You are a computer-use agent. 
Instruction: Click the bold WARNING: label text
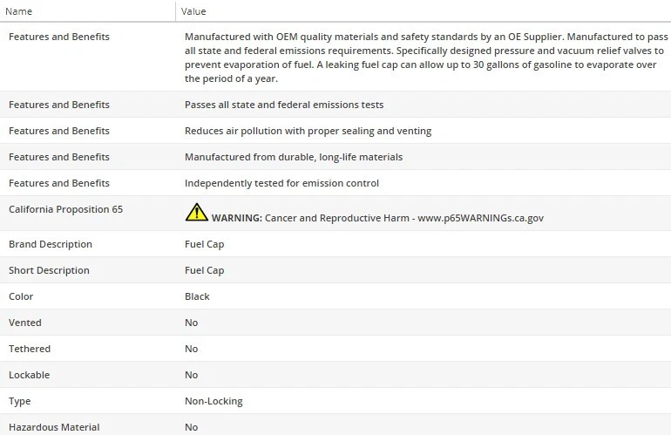[236, 218]
